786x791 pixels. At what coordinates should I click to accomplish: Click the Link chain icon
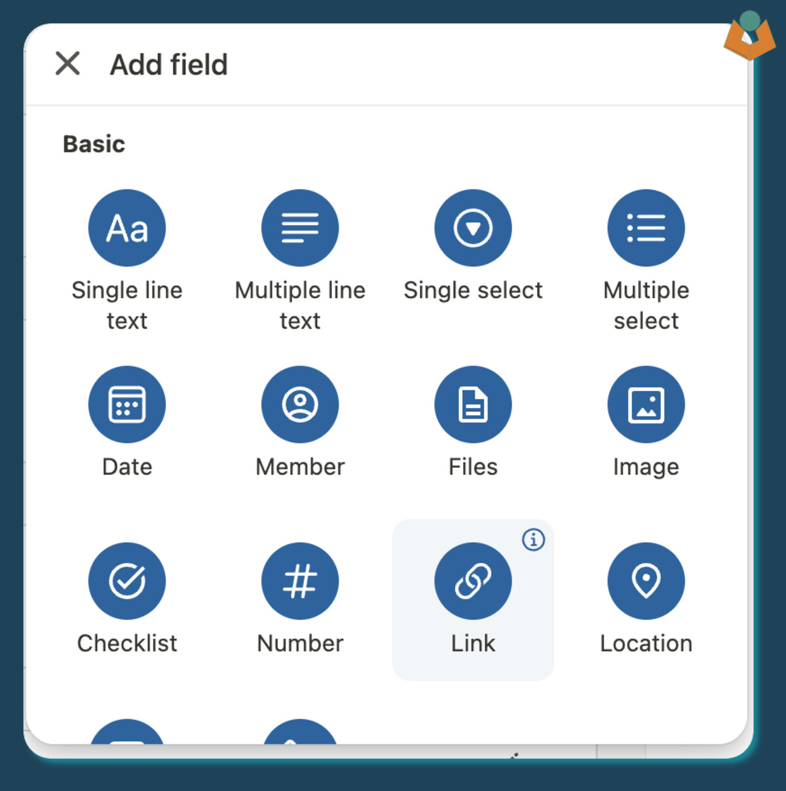click(473, 581)
